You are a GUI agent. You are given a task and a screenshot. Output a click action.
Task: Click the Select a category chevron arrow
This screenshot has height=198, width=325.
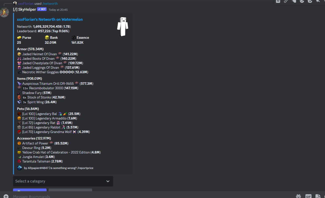(x=108, y=181)
